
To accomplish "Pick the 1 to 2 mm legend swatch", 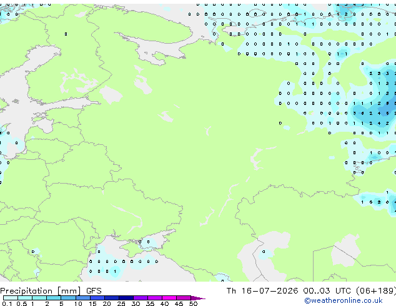I will click(39, 298).
